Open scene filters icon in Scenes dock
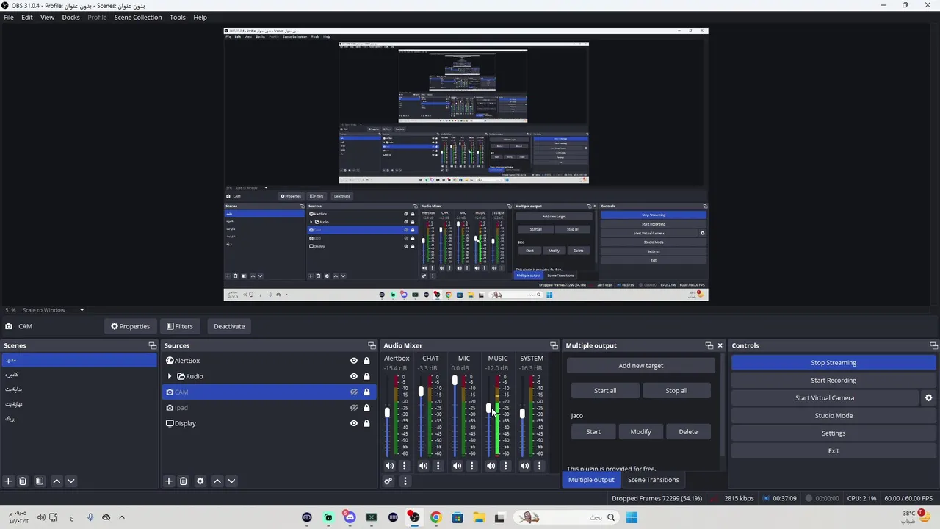This screenshot has width=940, height=529. tap(40, 481)
